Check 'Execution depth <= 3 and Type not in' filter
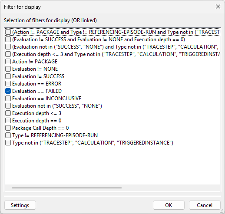 pos(8,54)
